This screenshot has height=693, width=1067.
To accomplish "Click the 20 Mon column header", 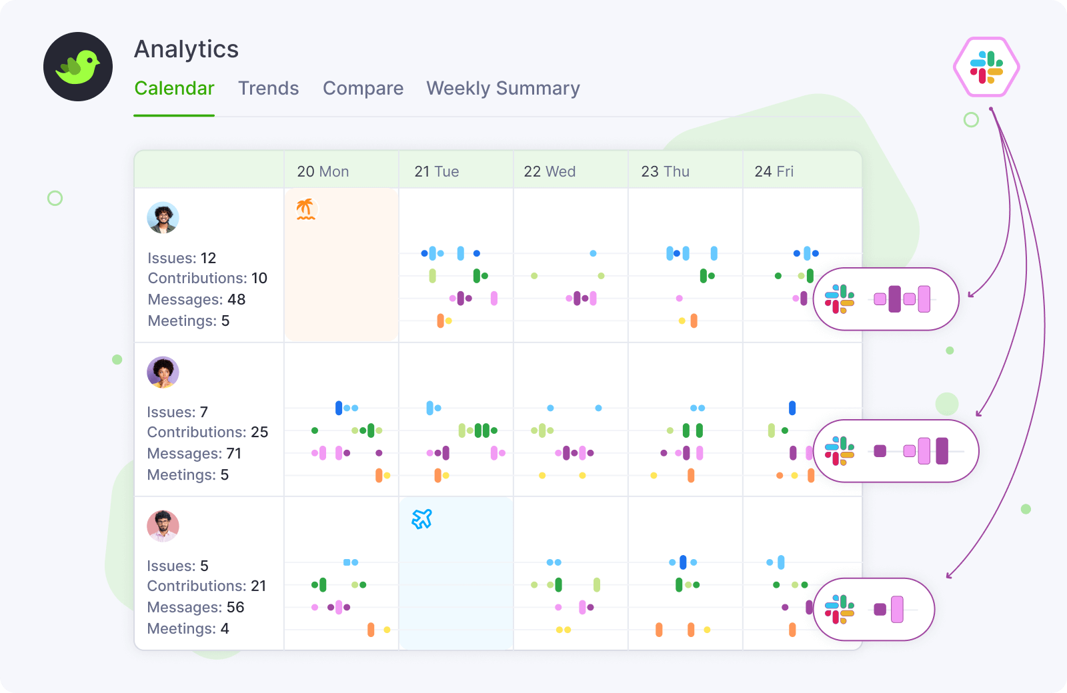I will point(323,171).
